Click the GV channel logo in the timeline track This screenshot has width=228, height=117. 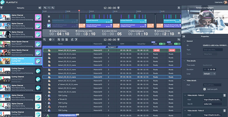click(x=49, y=26)
